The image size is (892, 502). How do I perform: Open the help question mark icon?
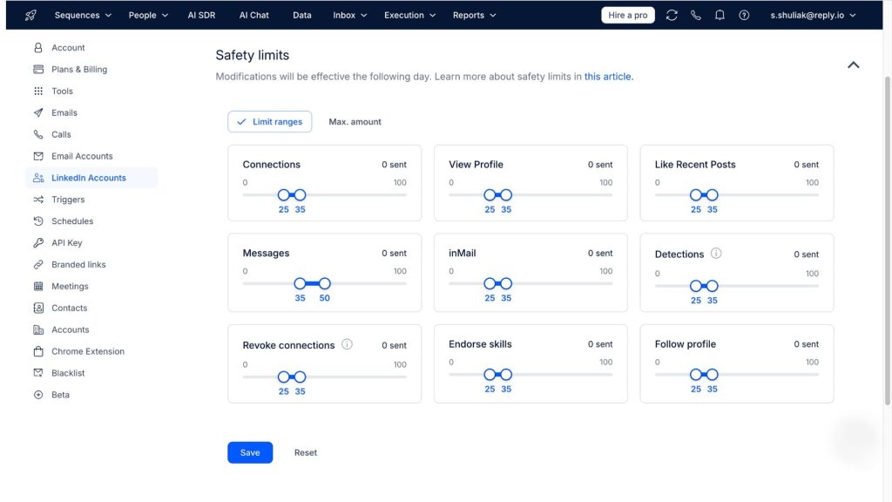[744, 16]
